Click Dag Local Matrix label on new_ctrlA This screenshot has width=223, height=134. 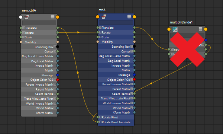tap(42, 61)
